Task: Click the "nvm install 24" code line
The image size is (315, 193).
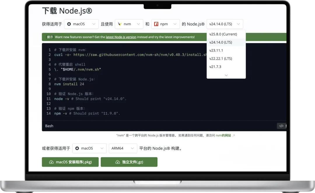Action: pyautogui.click(x=69, y=84)
